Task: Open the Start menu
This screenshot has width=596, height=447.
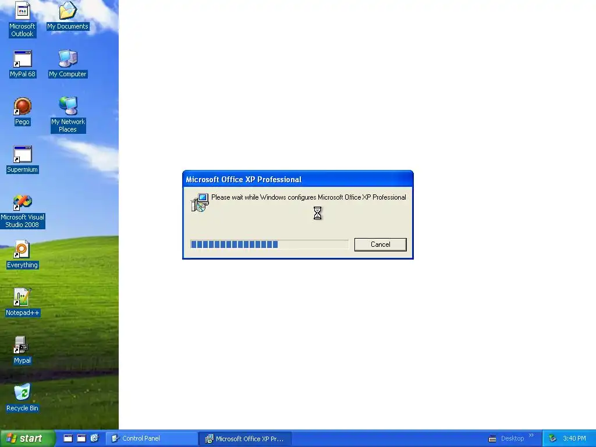Action: 27,438
